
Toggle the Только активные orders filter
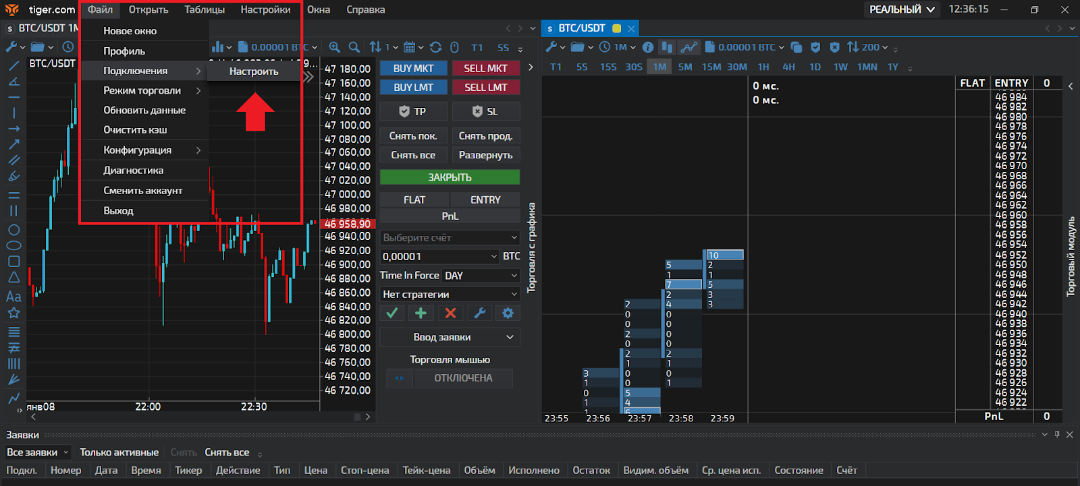click(119, 452)
